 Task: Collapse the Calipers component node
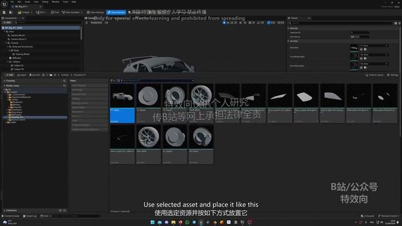coord(8,62)
